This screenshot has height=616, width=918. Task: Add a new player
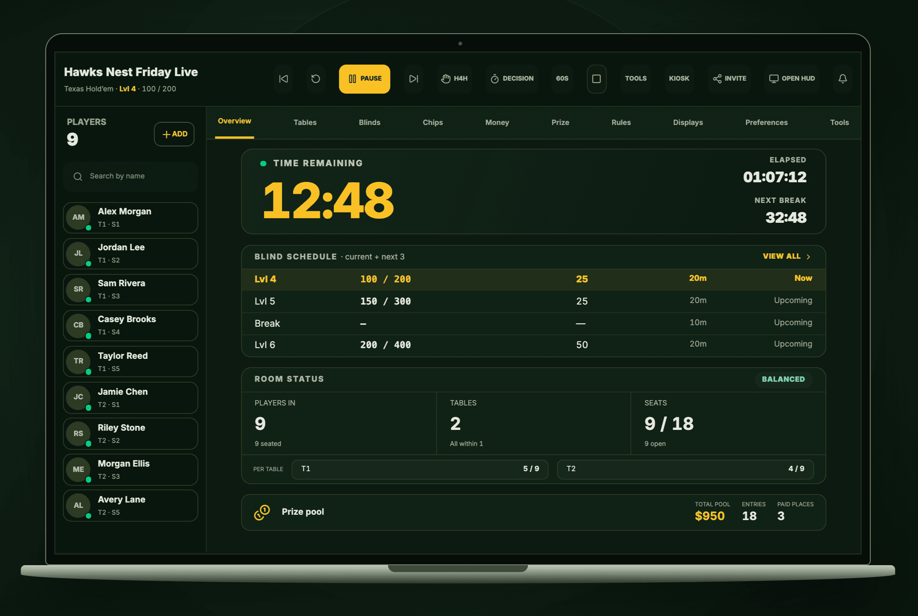pos(174,135)
